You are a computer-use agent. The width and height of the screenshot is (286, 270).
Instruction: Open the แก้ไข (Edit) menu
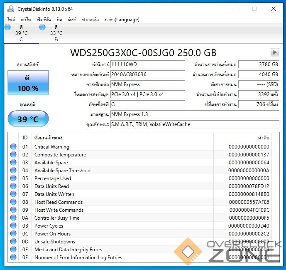[26, 20]
